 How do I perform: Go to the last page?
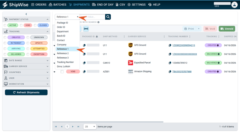tap(78, 127)
